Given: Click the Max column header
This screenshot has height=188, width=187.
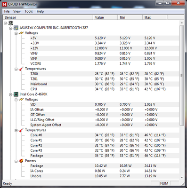Looking at the screenshot, I should 155,17.
